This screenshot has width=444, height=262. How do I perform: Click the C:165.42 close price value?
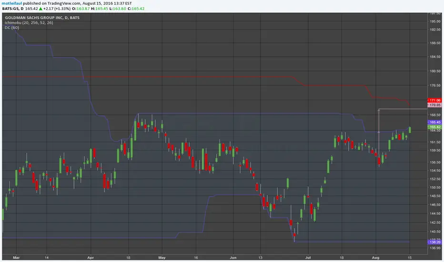tap(136, 9)
